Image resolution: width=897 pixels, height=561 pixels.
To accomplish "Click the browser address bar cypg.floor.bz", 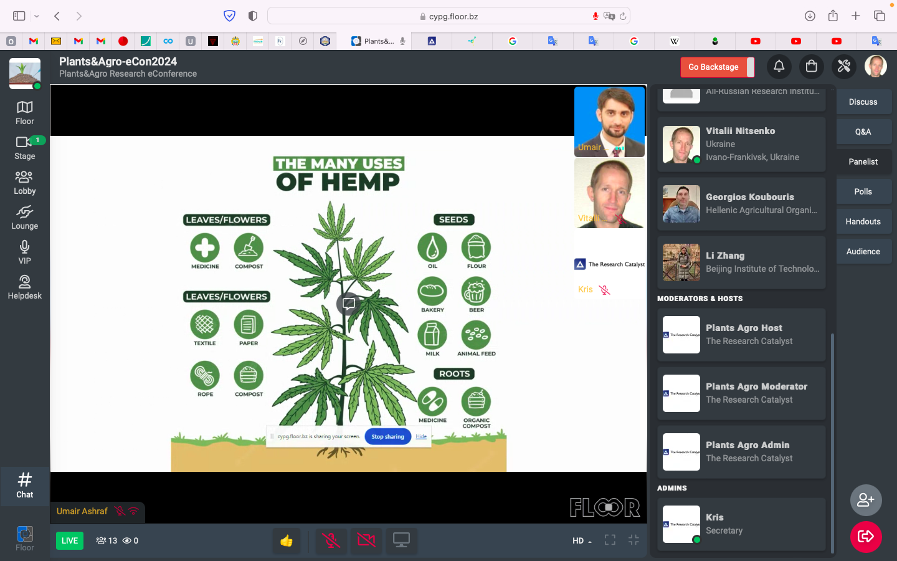I will [x=448, y=16].
